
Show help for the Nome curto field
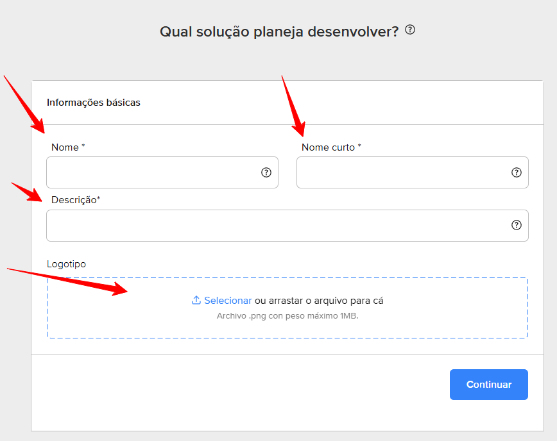click(516, 172)
